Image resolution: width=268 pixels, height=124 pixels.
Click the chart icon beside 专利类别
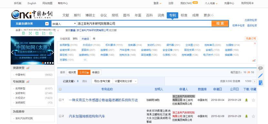pos(28,82)
